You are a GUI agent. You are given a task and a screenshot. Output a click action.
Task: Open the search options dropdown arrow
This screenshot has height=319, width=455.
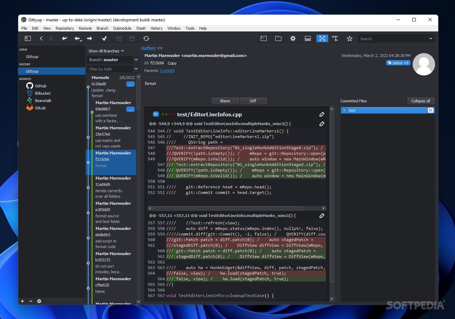430,38
